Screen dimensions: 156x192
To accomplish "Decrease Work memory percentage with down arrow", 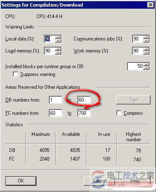I will click(146, 52).
